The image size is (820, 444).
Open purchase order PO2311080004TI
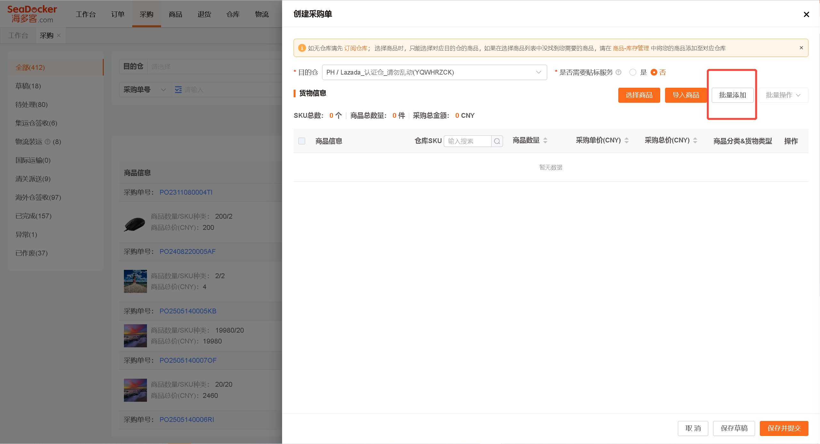point(186,192)
